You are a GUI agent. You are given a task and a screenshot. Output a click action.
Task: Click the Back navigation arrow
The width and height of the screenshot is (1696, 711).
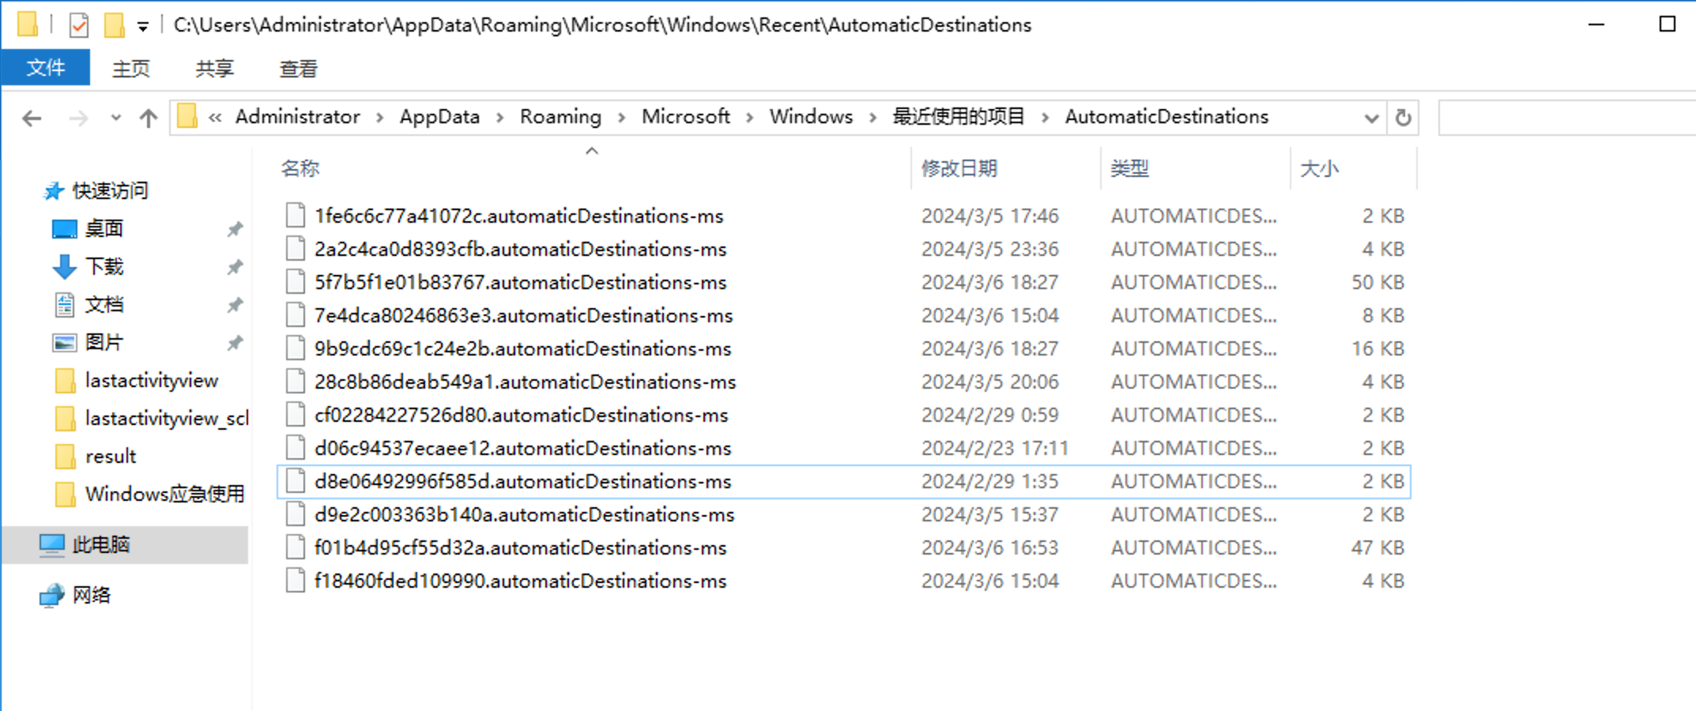click(x=32, y=118)
